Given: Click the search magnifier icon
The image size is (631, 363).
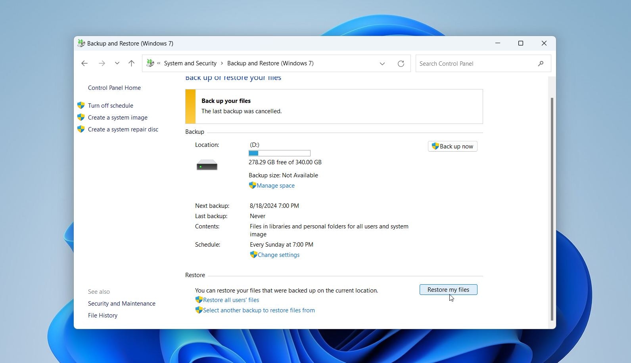Looking at the screenshot, I should (541, 63).
